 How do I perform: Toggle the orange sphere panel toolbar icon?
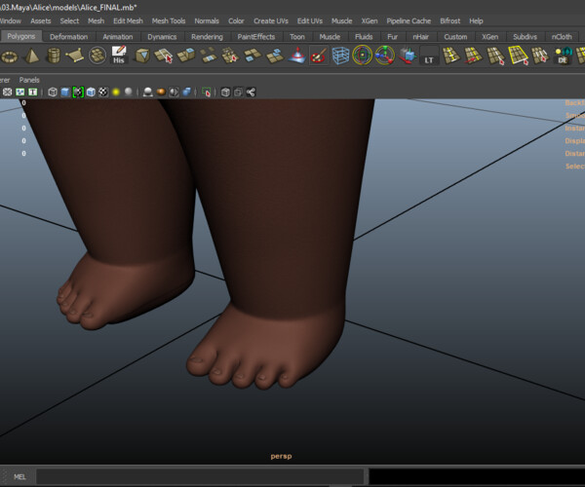pyautogui.click(x=161, y=92)
